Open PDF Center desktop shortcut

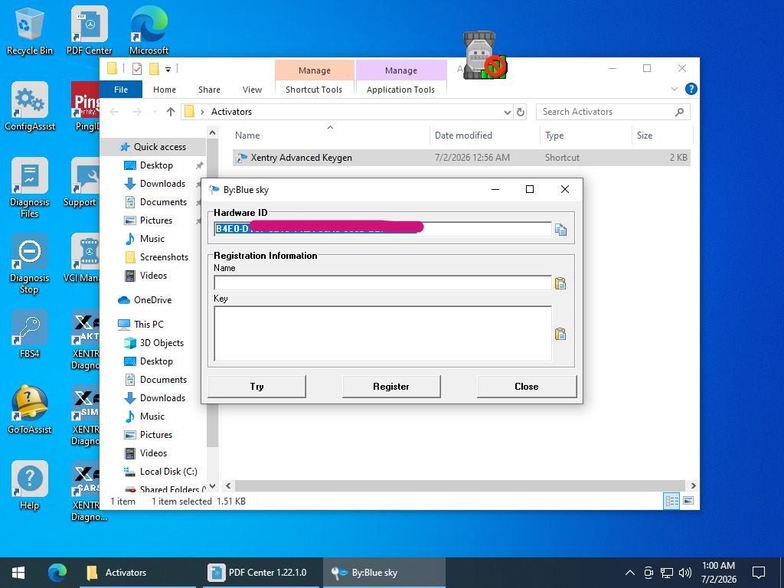pyautogui.click(x=89, y=31)
